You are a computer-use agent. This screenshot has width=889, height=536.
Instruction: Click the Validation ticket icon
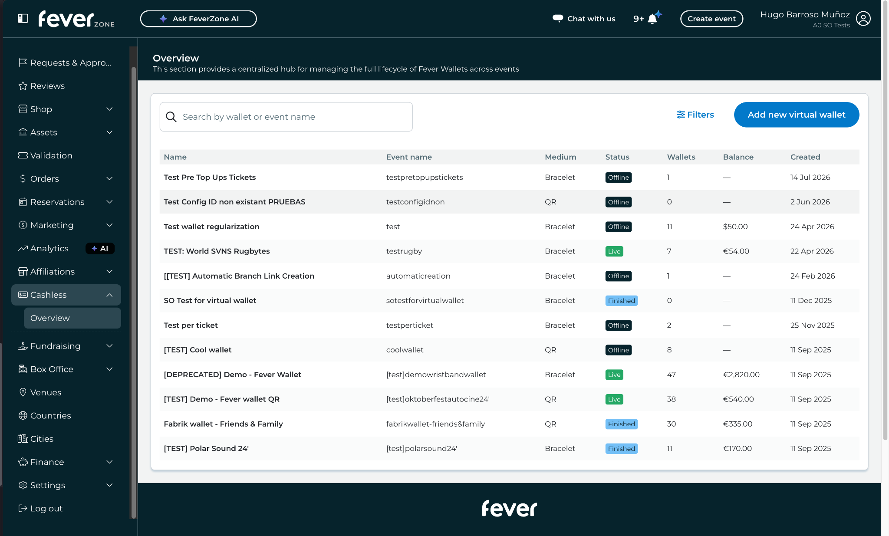pyautogui.click(x=23, y=155)
